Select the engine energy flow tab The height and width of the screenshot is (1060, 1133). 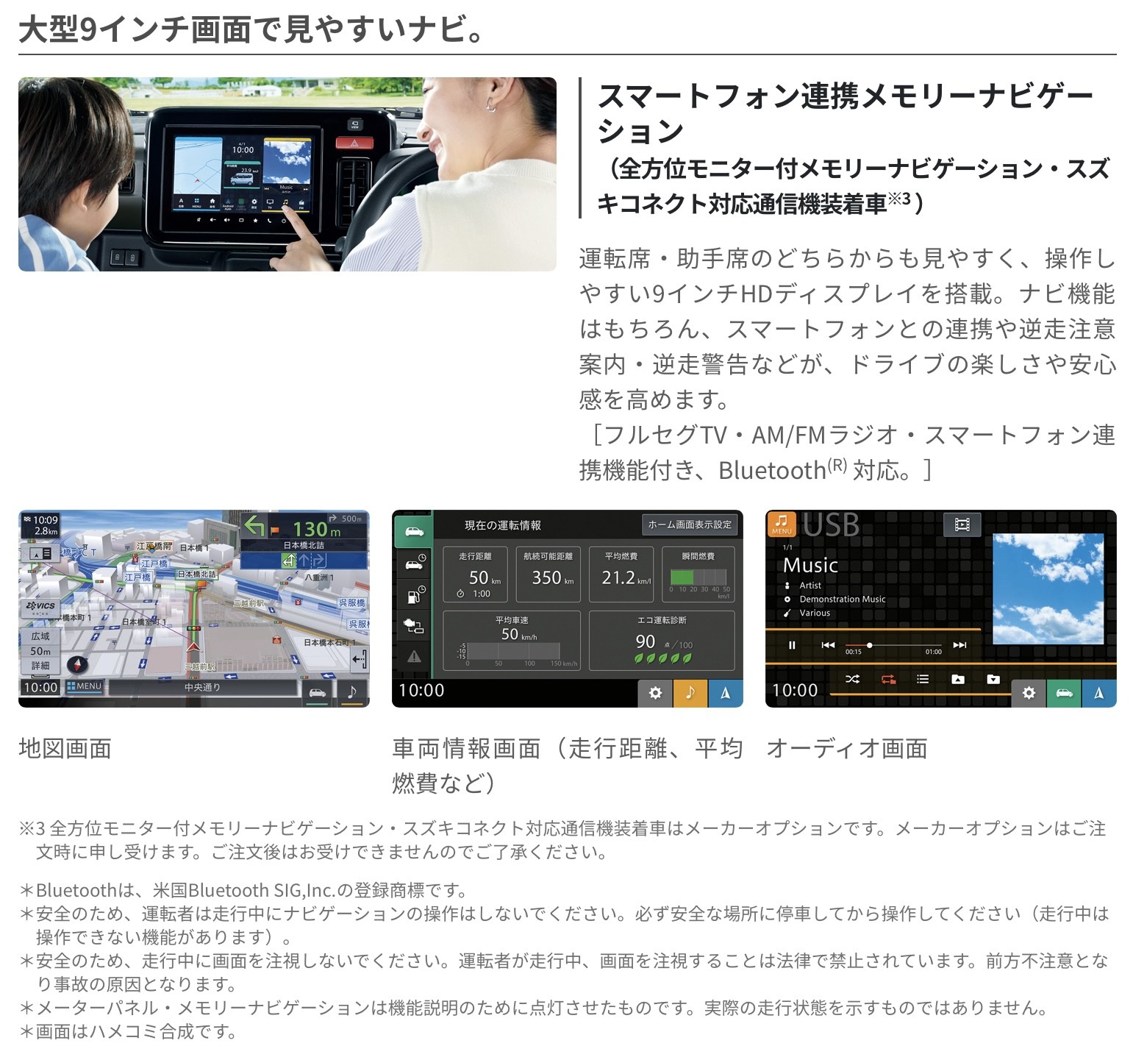pyautogui.click(x=414, y=626)
